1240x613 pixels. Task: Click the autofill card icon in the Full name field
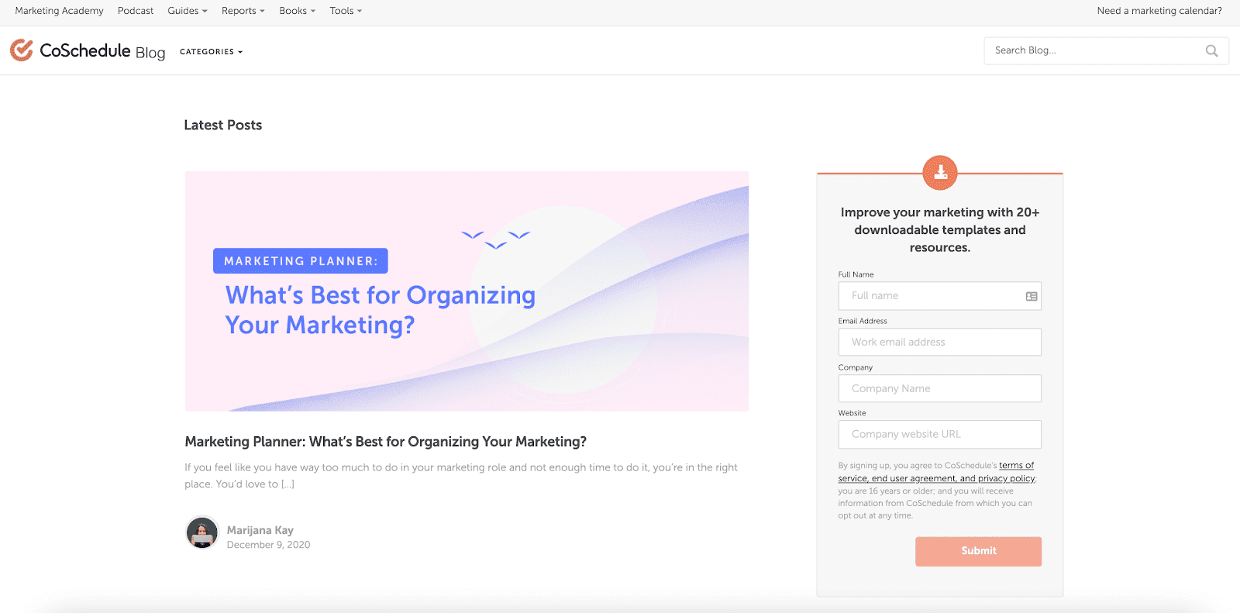pyautogui.click(x=1032, y=296)
